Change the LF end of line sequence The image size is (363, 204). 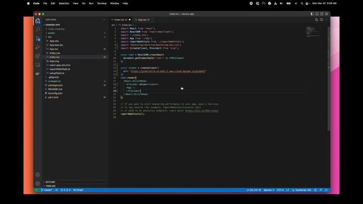pos(288,190)
